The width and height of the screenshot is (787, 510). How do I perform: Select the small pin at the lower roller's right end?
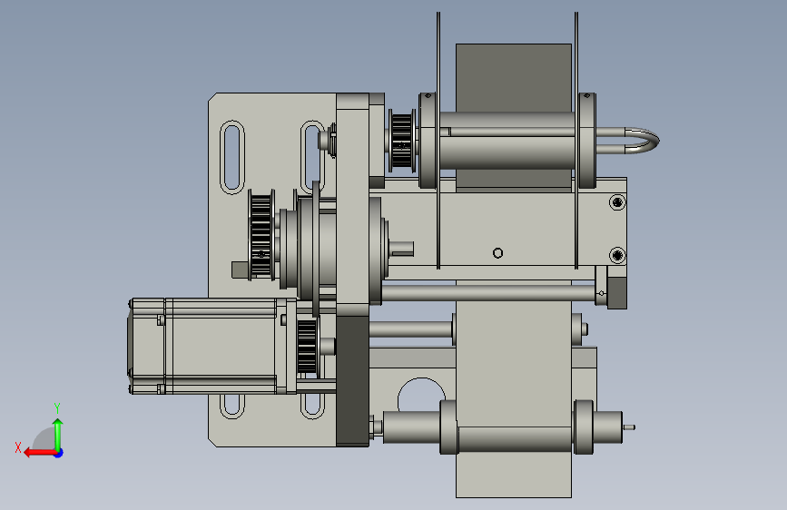pos(629,427)
